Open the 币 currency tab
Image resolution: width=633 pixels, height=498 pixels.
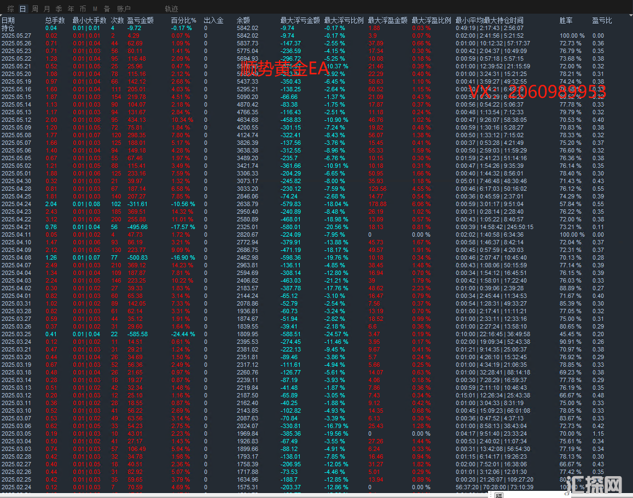(83, 8)
